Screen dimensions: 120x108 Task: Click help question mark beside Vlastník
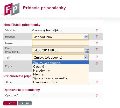point(97,30)
